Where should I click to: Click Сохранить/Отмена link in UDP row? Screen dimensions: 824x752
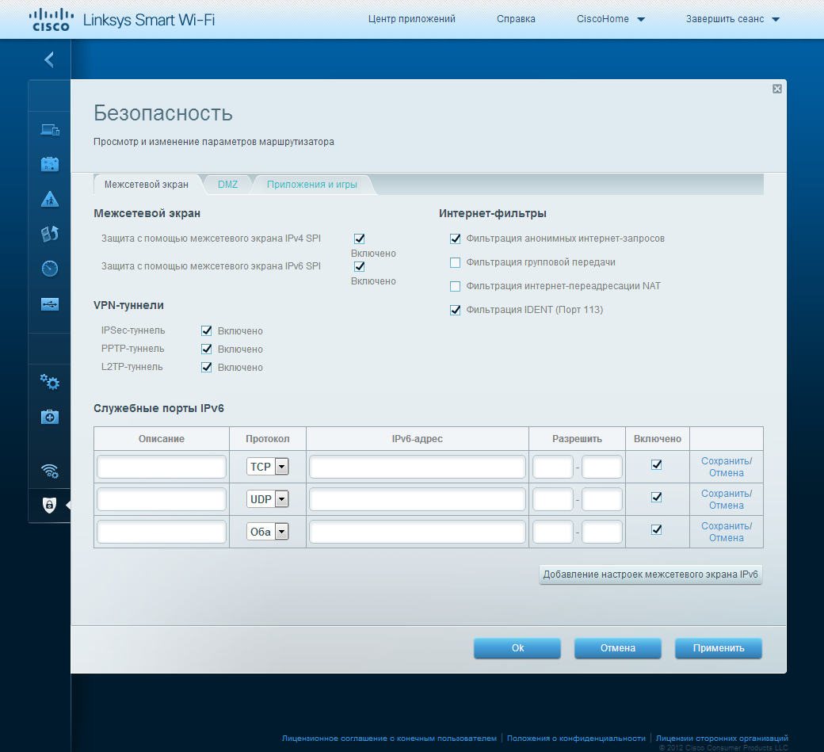pyautogui.click(x=727, y=499)
